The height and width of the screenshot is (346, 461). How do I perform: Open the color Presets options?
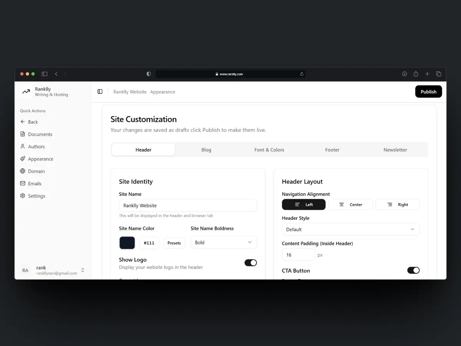[174, 243]
